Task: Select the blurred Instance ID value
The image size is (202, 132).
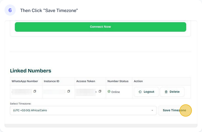Action: pyautogui.click(x=54, y=91)
